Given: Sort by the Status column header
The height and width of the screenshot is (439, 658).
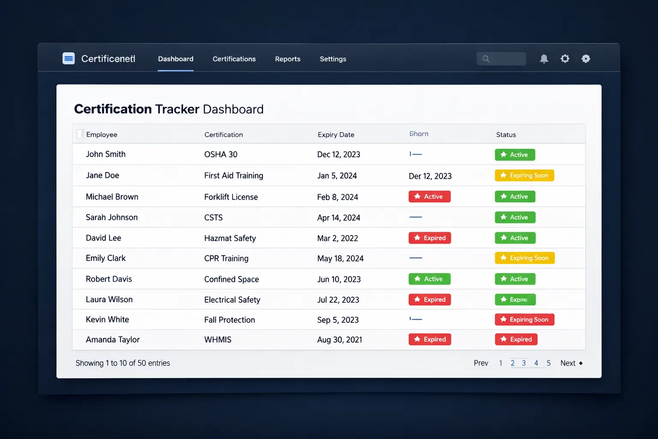Looking at the screenshot, I should point(506,135).
